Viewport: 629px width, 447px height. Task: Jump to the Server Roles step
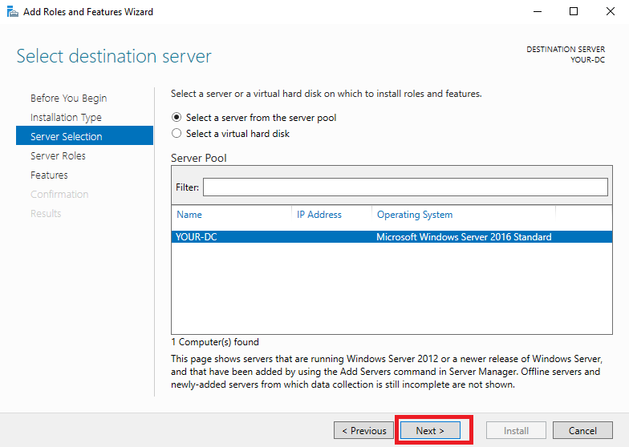(58, 155)
